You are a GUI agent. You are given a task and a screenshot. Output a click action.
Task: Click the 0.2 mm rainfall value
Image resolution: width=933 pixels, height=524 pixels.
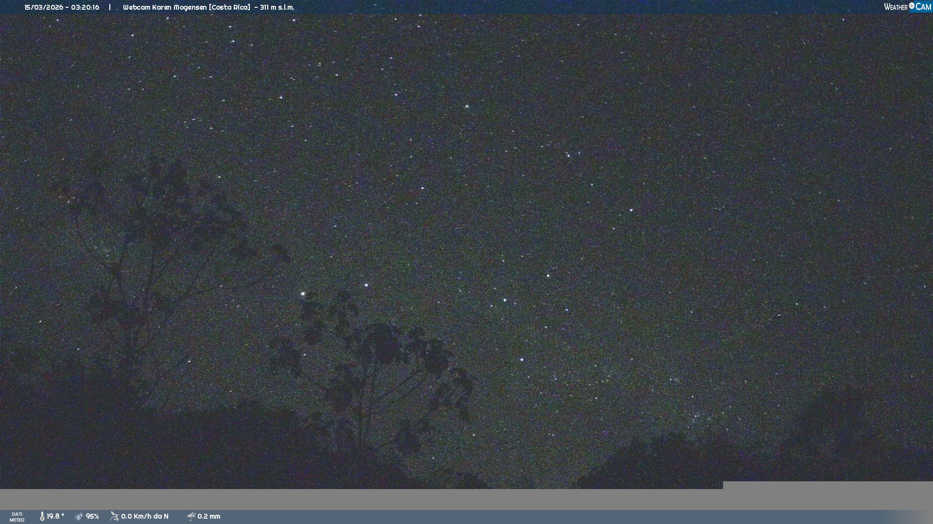[209, 516]
